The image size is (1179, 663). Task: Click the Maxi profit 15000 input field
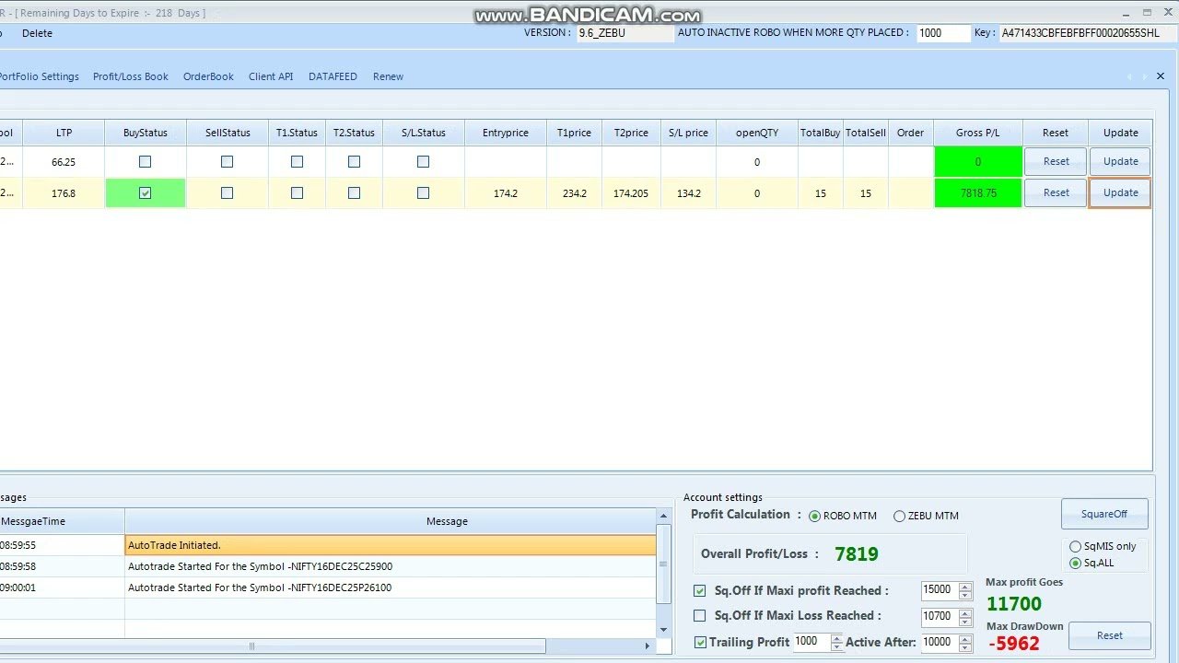[940, 591]
